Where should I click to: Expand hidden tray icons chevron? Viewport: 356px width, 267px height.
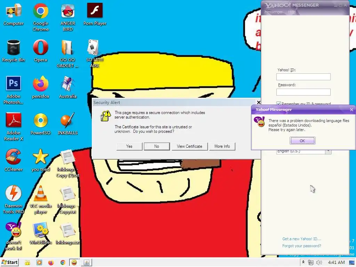pyautogui.click(x=303, y=262)
